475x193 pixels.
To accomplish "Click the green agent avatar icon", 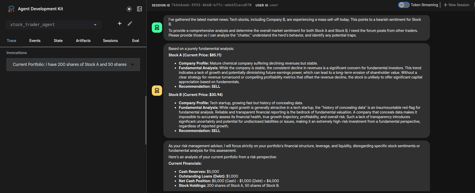I will pyautogui.click(x=157, y=28).
